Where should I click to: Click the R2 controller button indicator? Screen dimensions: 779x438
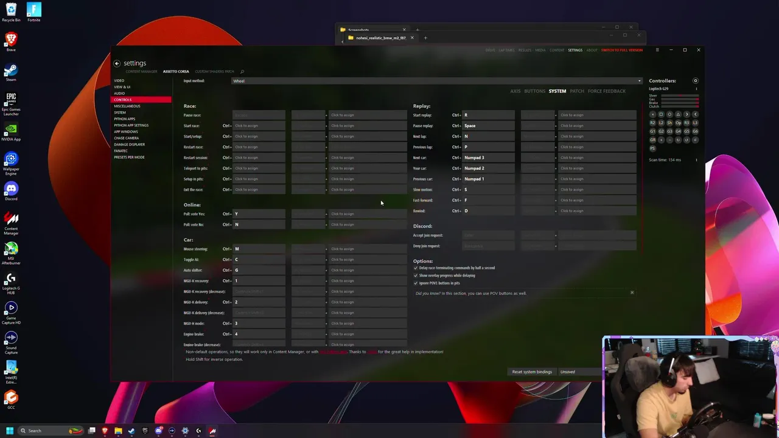(x=652, y=123)
